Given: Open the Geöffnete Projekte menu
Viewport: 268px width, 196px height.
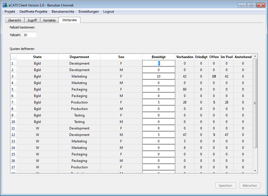Looking at the screenshot, I should pos(33,12).
